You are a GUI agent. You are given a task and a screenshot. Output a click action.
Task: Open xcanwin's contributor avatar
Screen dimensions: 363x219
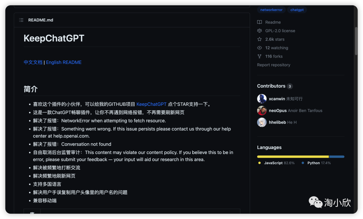coord(262,99)
